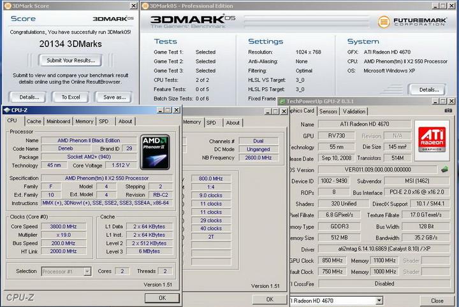Switch to the Cache tab in CPU-Z
Viewport: 459px width, 307px height.
(x=34, y=122)
